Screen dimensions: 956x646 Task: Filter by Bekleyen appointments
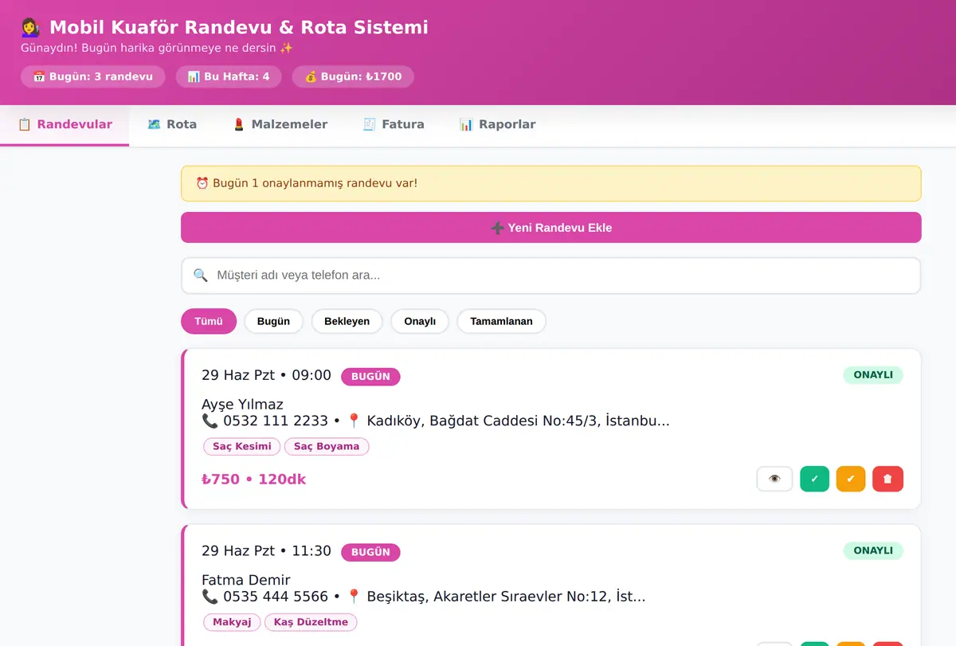point(347,322)
